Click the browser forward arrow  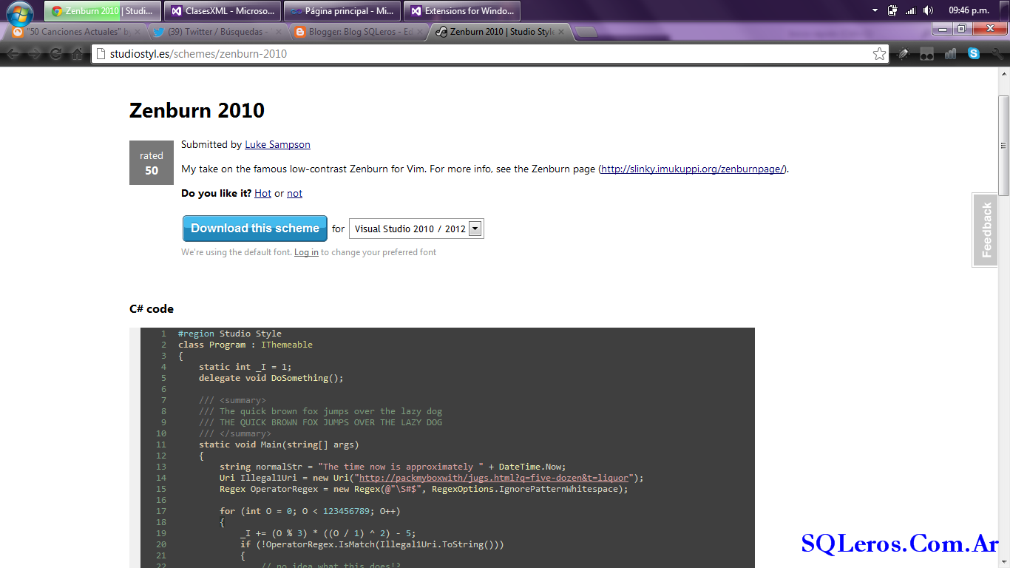pyautogui.click(x=35, y=54)
